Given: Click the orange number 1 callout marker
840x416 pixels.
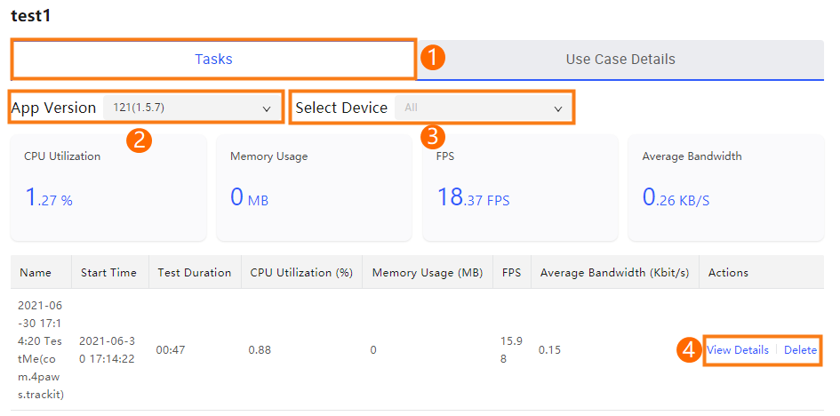Looking at the screenshot, I should tap(433, 57).
